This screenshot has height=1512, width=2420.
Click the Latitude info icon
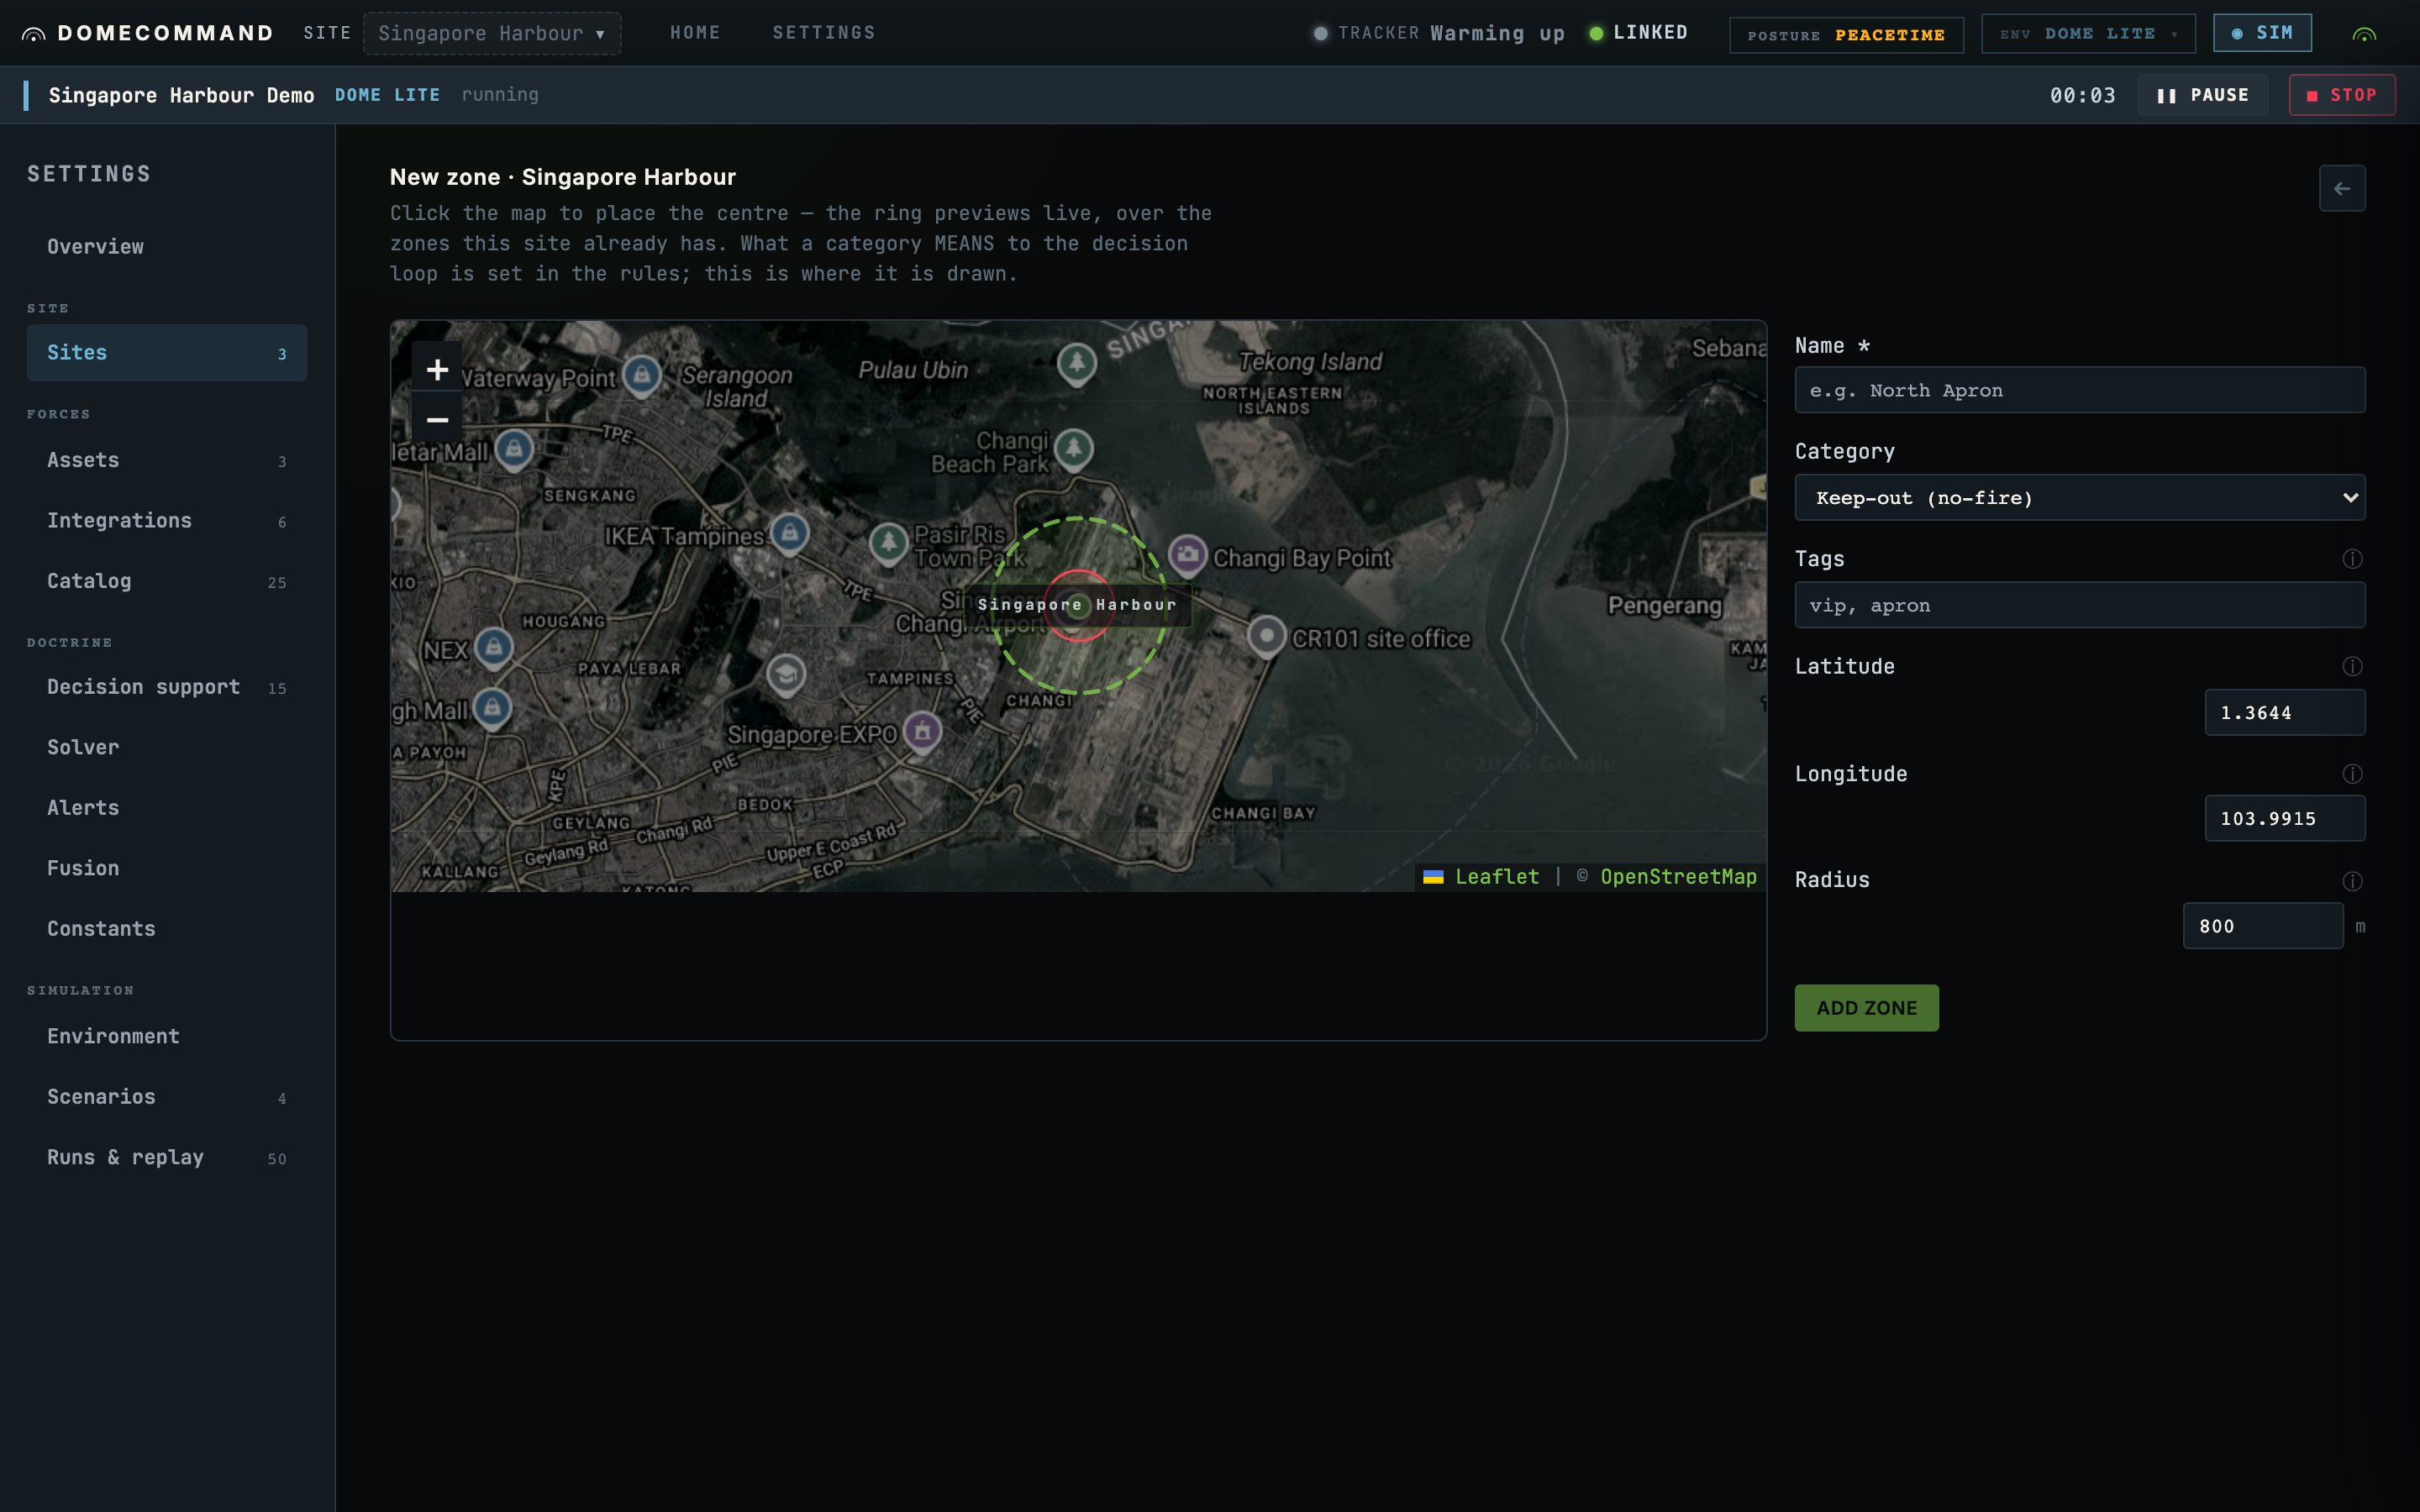[x=2352, y=666]
